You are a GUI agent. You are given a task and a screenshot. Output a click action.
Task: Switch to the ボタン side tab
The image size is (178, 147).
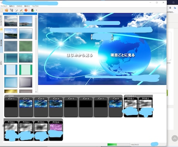coord(1,63)
